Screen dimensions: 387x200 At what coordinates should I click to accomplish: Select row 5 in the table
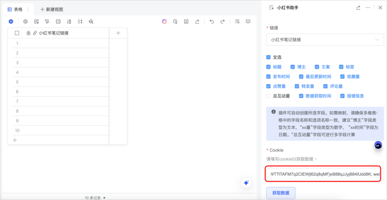[17, 82]
